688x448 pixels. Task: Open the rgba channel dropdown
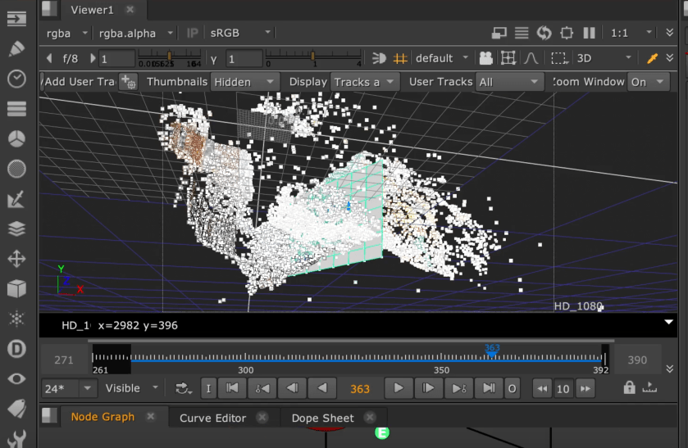coord(65,33)
